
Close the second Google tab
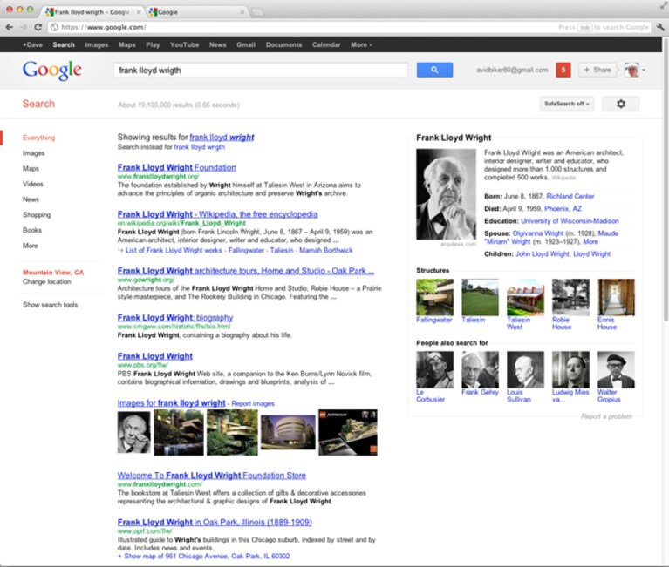242,12
